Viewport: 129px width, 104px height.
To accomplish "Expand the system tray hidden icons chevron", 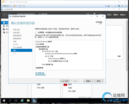I will point(102,100).
